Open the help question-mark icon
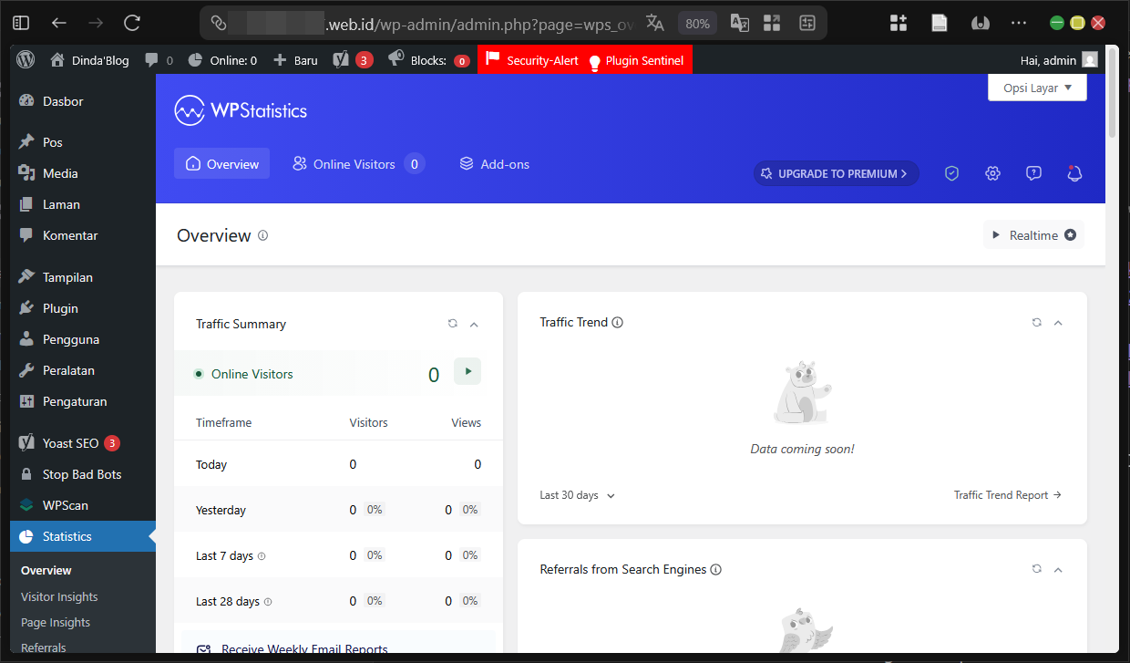The width and height of the screenshot is (1130, 663). click(x=1033, y=173)
